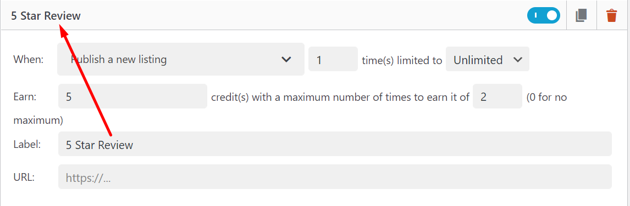
Task: Click the maximum times field showing 2
Action: pyautogui.click(x=498, y=96)
